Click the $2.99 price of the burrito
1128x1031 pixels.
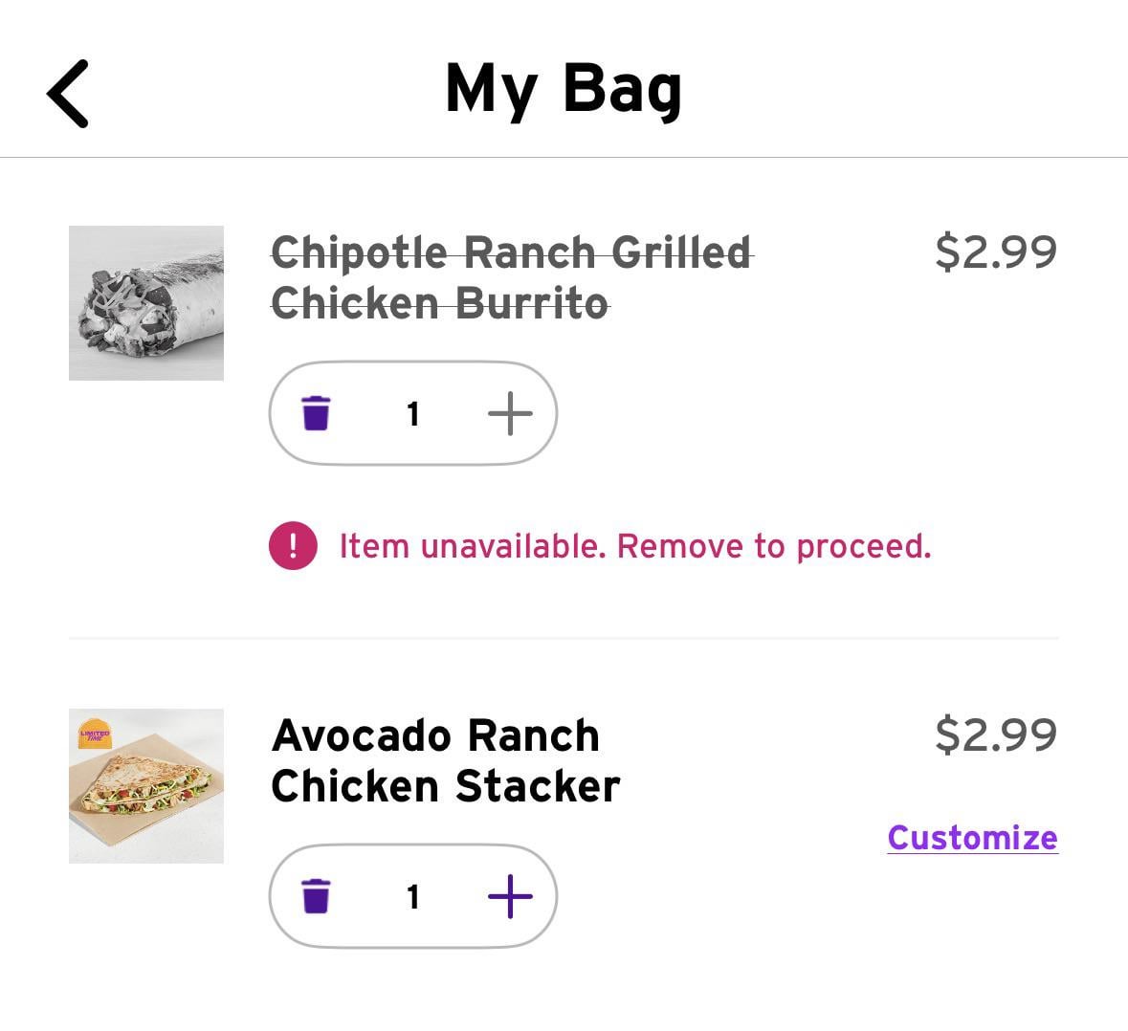pos(996,252)
